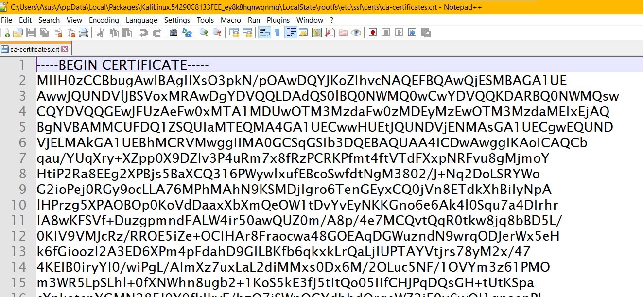Cut the selected text
This screenshot has width=643, height=297.
[x=101, y=33]
